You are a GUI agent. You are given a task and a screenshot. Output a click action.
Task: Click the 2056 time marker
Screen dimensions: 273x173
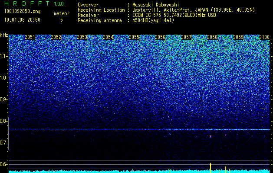click(x=160, y=37)
